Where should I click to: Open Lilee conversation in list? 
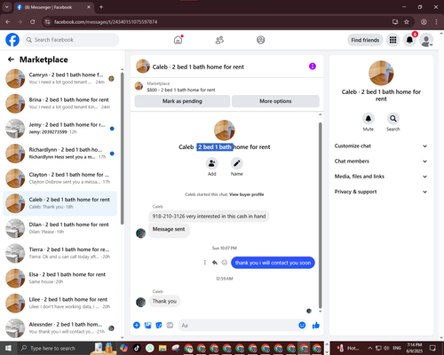(x=59, y=303)
